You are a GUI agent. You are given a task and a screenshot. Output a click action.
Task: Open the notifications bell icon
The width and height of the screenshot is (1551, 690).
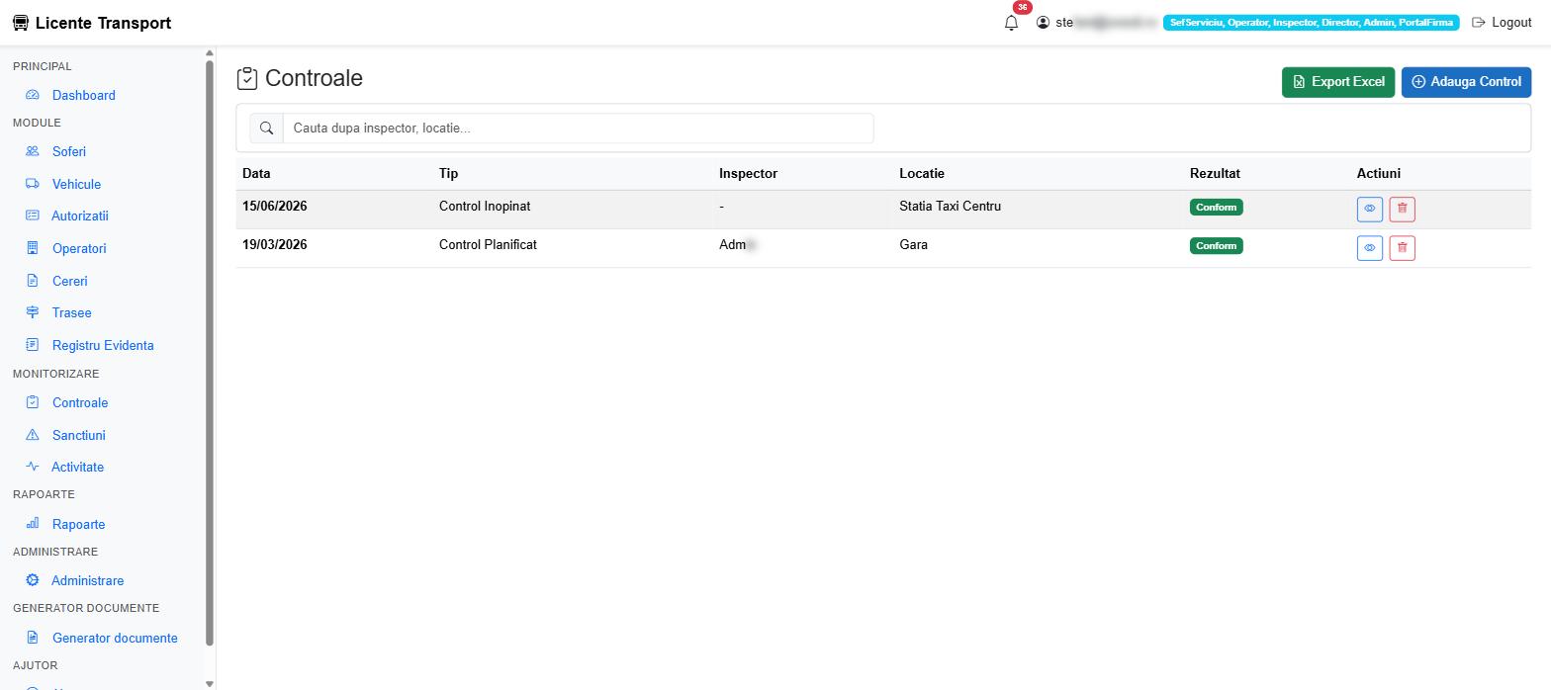[x=1011, y=23]
